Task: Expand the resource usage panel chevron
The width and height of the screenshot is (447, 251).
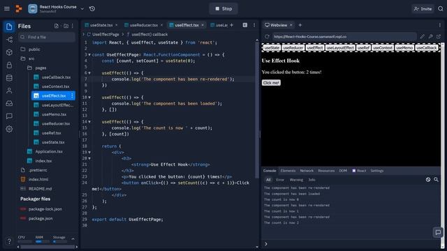Action: click(73, 239)
